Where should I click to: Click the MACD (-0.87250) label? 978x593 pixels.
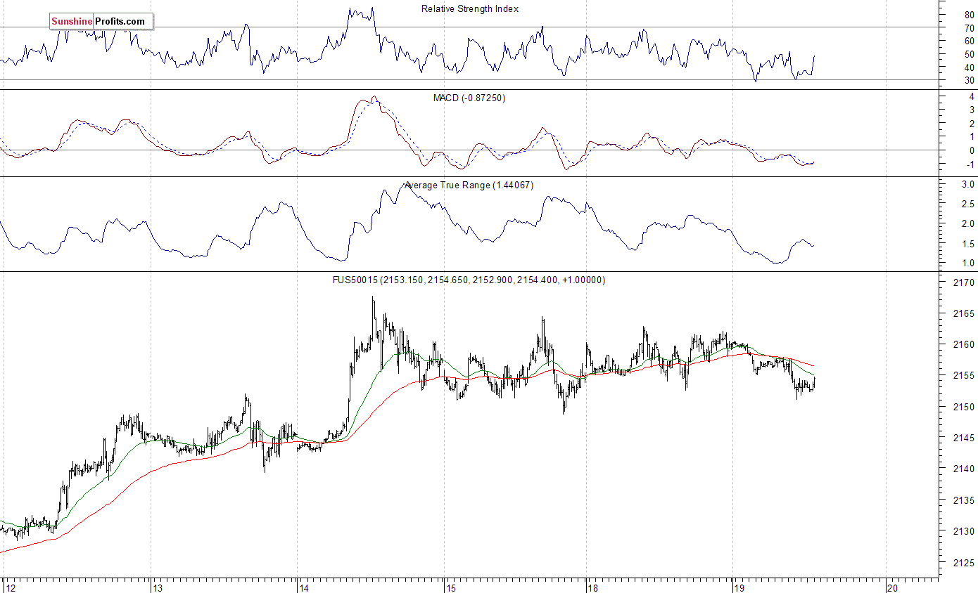click(469, 98)
